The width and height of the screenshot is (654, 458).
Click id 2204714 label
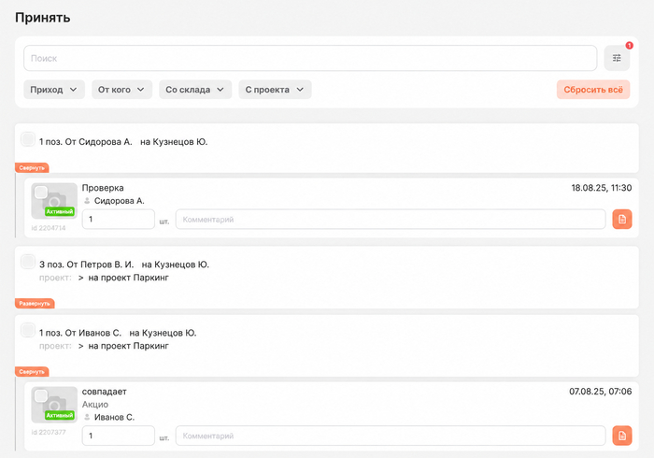tap(49, 228)
